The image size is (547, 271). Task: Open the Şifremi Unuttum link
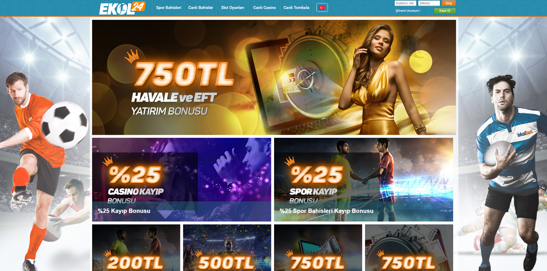pos(408,11)
